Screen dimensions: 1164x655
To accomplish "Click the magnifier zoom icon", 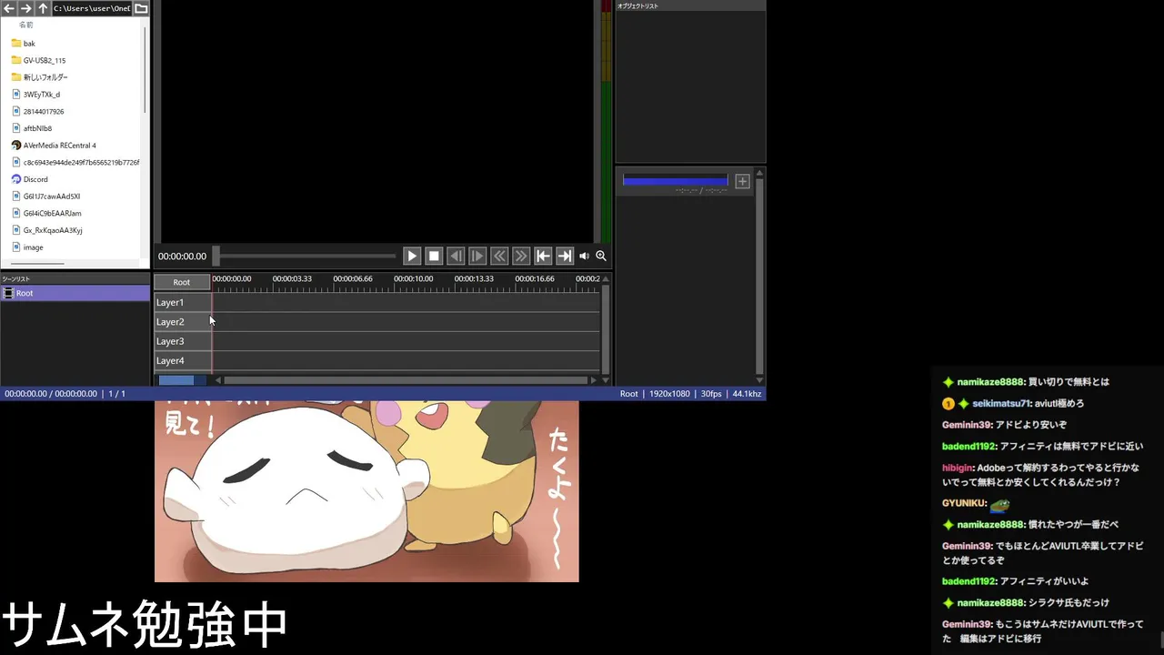I will point(601,257).
